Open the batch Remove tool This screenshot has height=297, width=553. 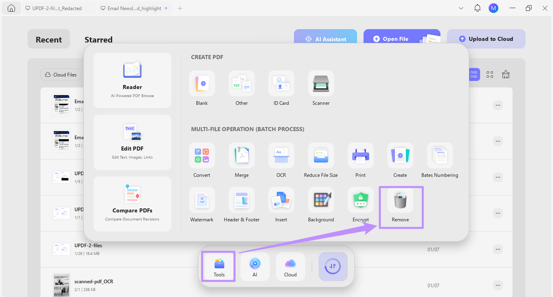pyautogui.click(x=400, y=200)
